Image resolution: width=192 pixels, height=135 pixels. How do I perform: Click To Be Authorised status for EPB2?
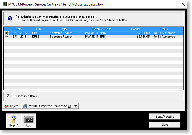164,33
